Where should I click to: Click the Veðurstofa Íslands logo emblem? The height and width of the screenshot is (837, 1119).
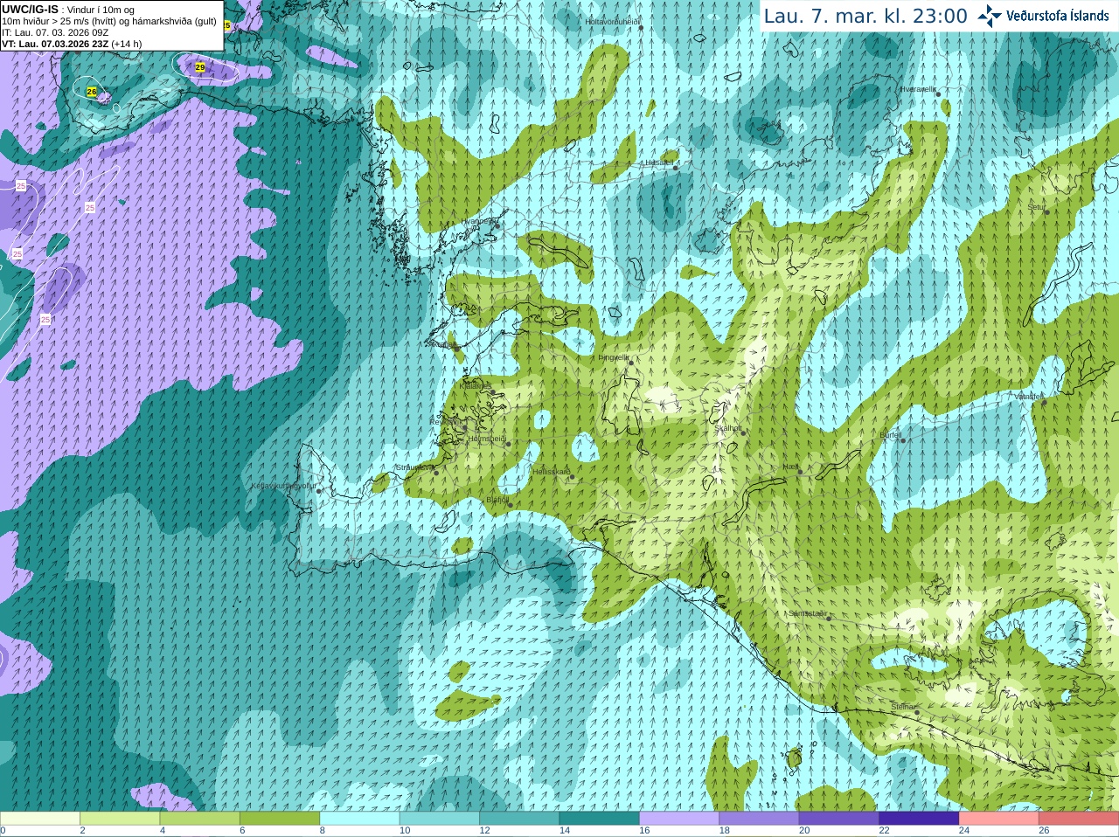[990, 16]
